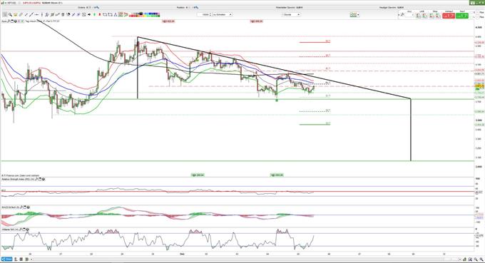
Task: Open settings wrench for Relative Strength Index
Action: [36, 179]
